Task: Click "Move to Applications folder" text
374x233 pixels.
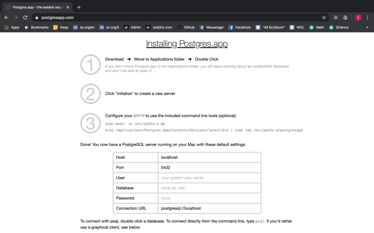Action: [x=159, y=59]
